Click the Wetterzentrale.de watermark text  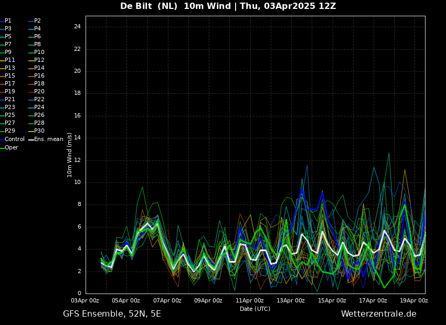click(x=379, y=314)
